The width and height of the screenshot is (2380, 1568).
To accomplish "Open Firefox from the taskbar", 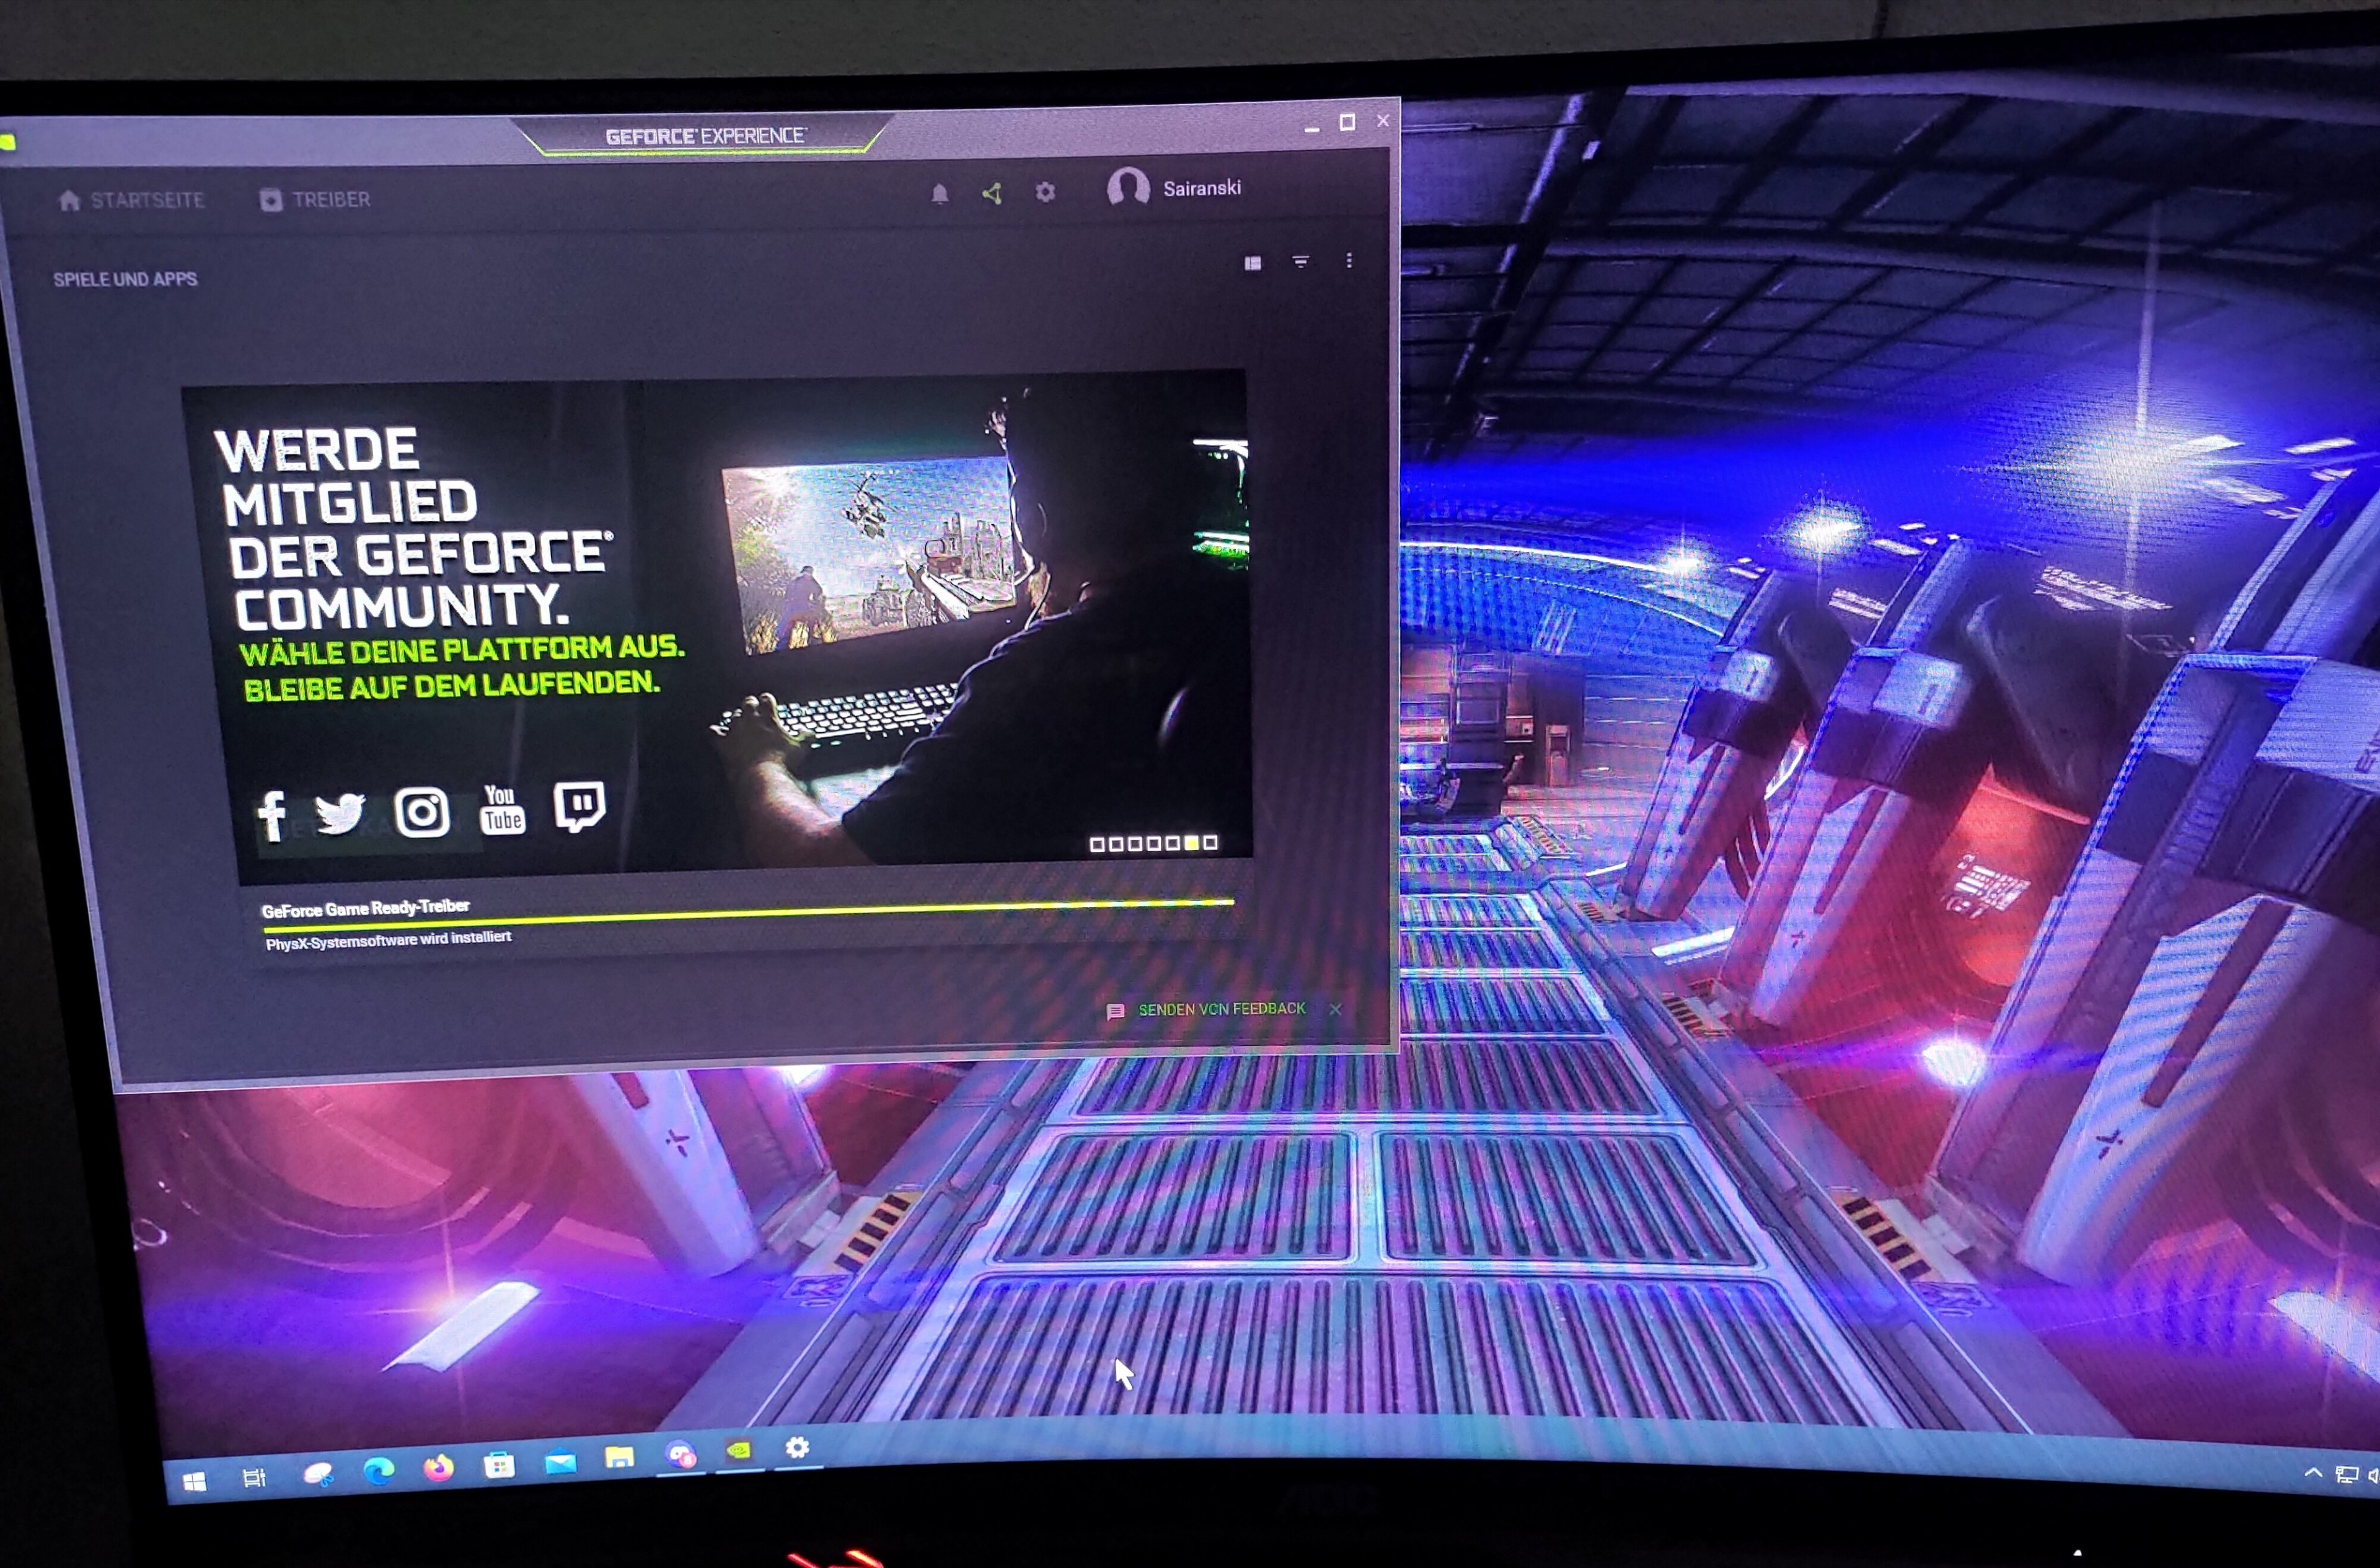I will click(438, 1468).
